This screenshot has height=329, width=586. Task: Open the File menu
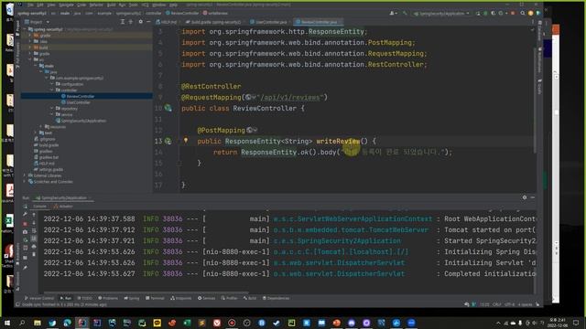coord(30,5)
